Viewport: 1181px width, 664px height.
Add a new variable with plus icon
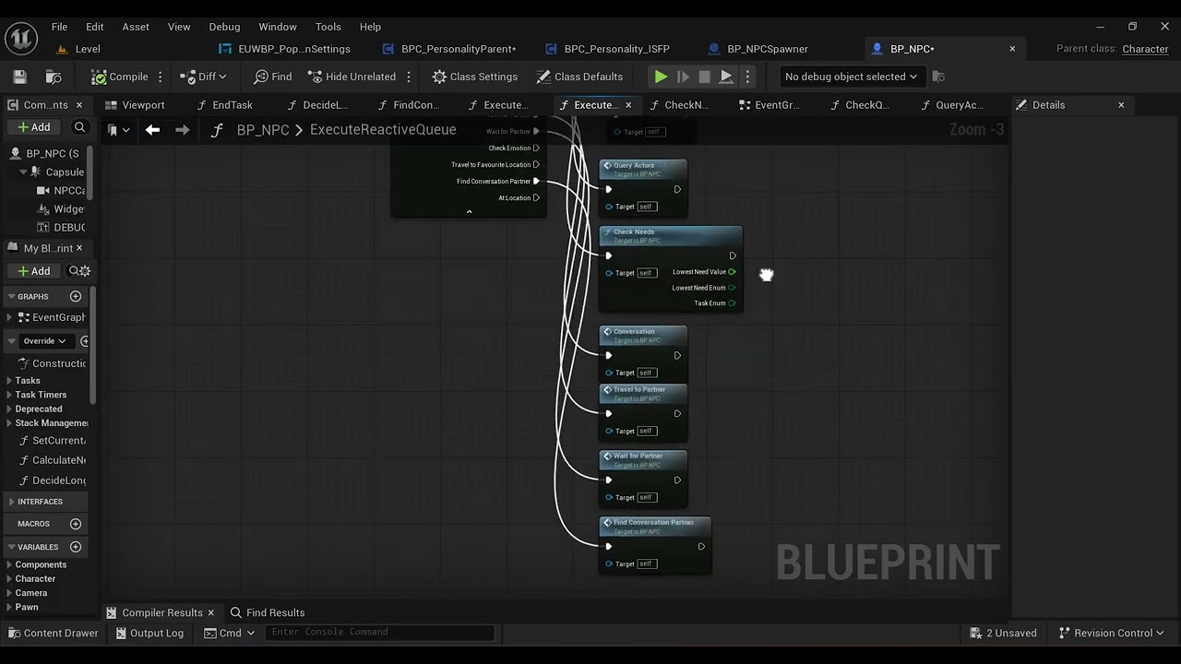click(76, 547)
